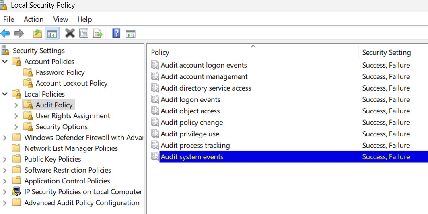Screen dimensions: 428x214
Task: Click the Forward arrow toolbar icon
Action: [x=19, y=34]
